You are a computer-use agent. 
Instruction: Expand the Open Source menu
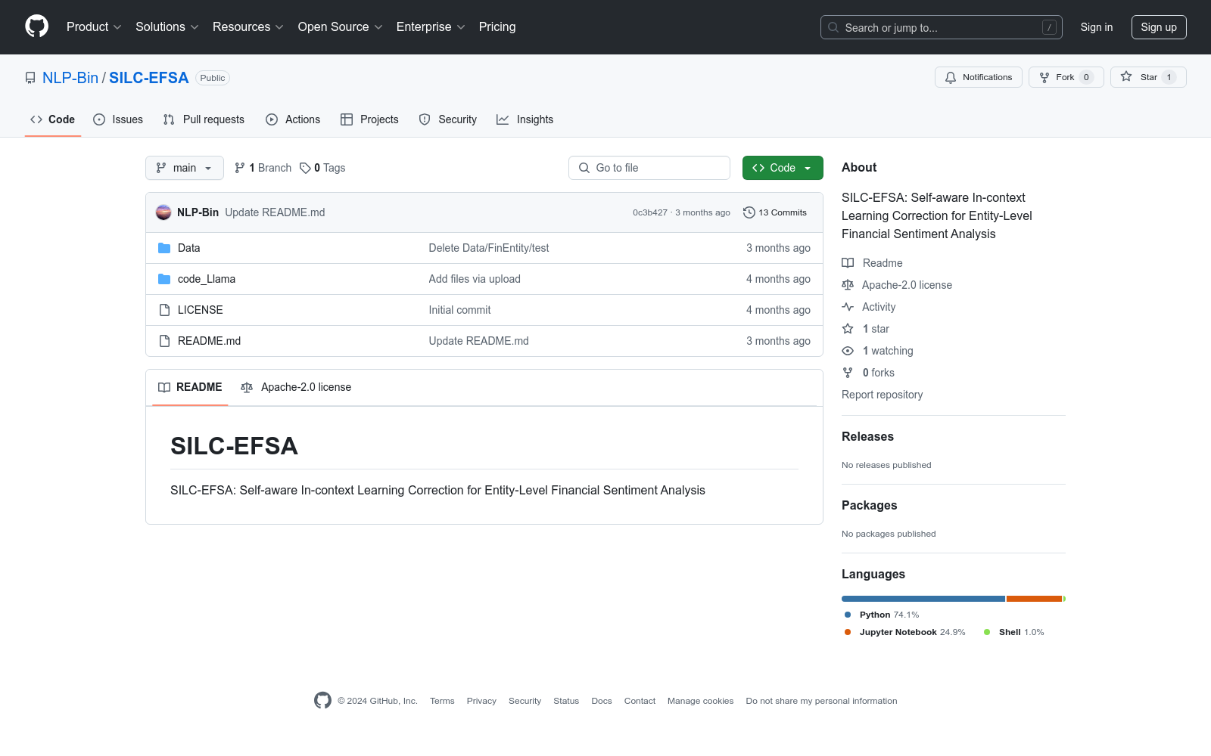(341, 26)
